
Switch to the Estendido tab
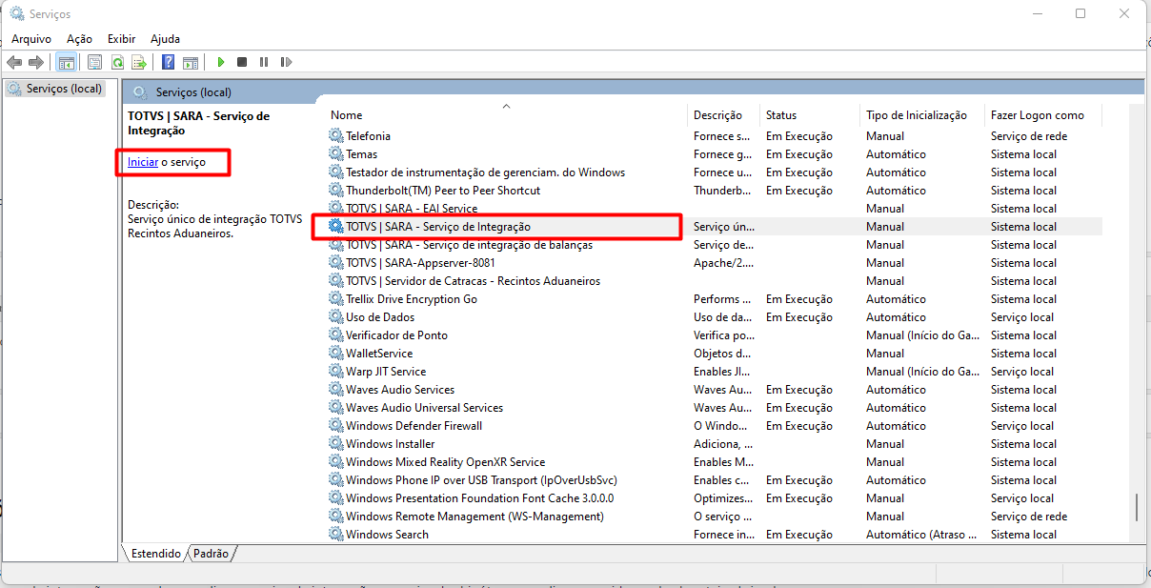click(156, 553)
